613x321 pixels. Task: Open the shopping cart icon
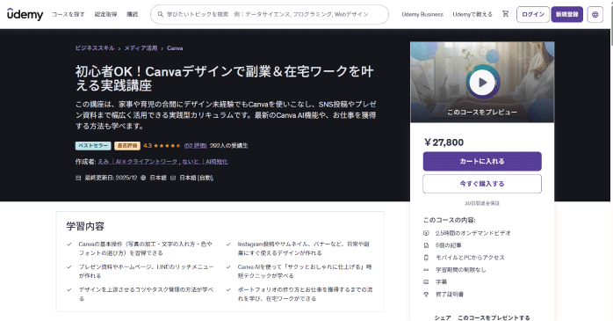pyautogui.click(x=505, y=14)
